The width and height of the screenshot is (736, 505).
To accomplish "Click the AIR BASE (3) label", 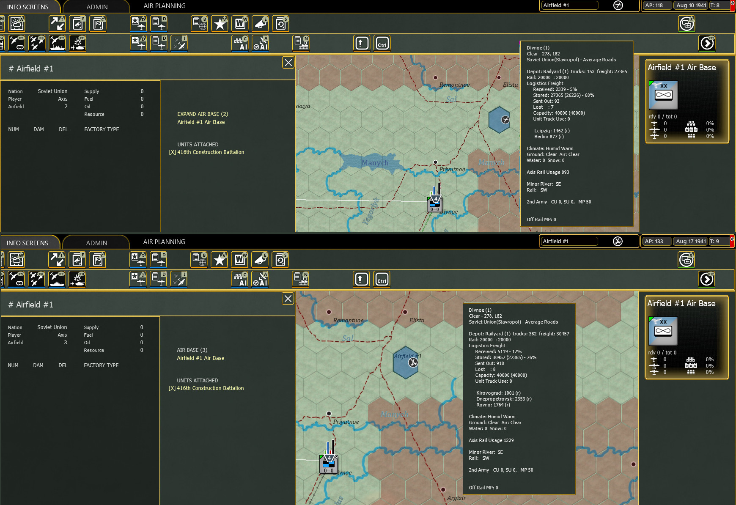I will coord(192,350).
